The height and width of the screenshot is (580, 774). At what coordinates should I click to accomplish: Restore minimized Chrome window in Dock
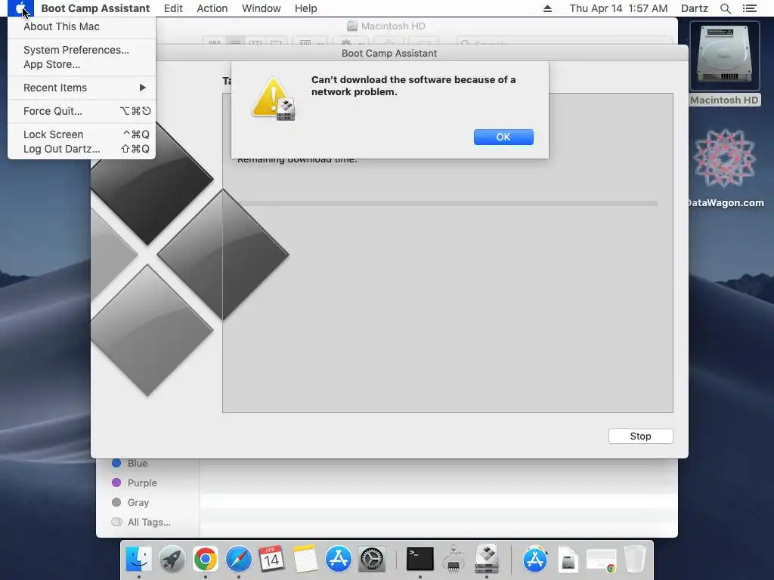click(602, 560)
